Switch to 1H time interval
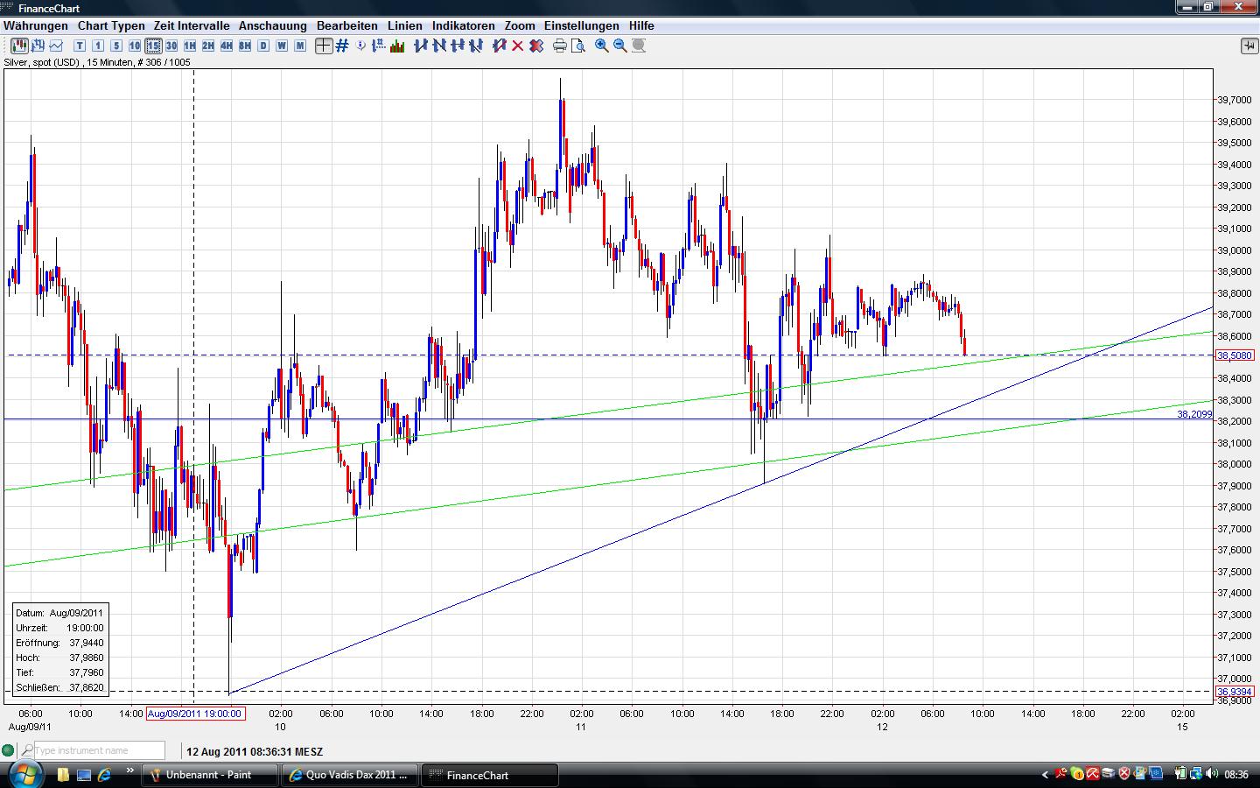 click(190, 46)
